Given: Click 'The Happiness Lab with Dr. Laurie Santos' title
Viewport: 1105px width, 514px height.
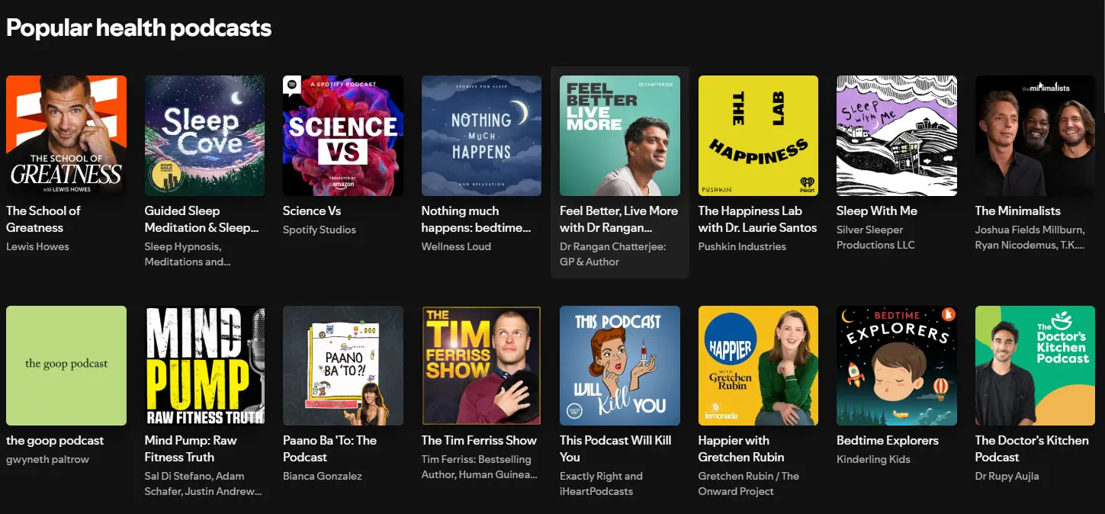Looking at the screenshot, I should point(757,219).
